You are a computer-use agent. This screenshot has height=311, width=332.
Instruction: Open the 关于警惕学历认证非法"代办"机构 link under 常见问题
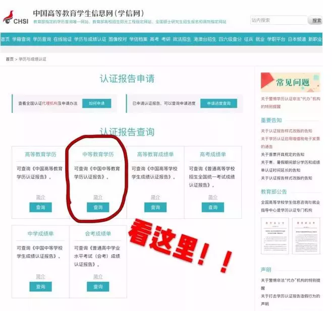291,103
